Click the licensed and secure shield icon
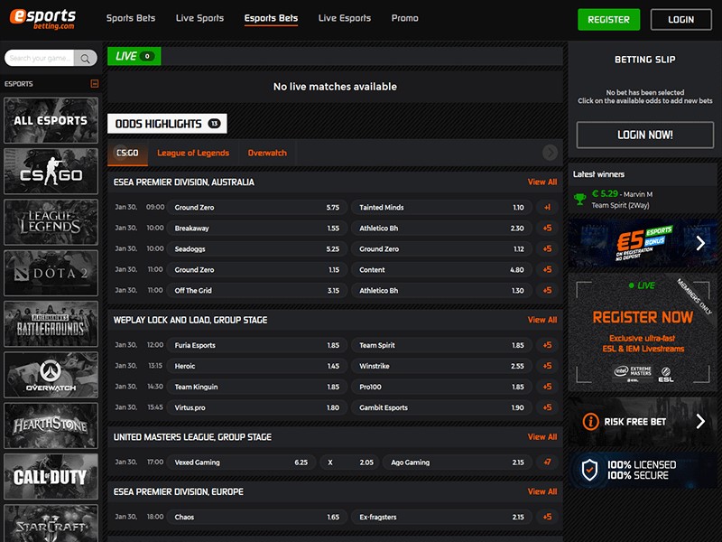This screenshot has height=542, width=722. tap(589, 470)
